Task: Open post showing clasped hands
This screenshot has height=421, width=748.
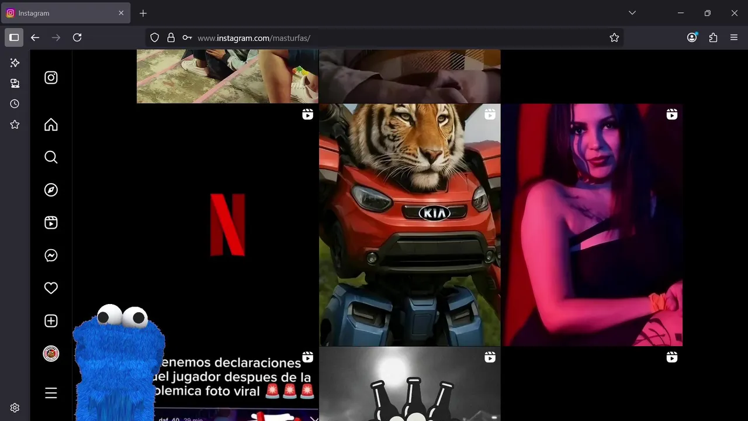Action: 410,76
